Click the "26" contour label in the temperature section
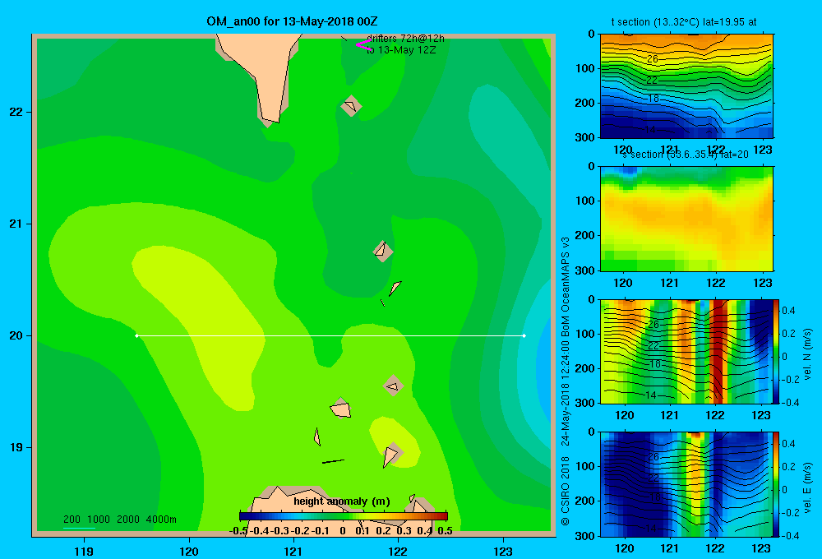 click(652, 59)
